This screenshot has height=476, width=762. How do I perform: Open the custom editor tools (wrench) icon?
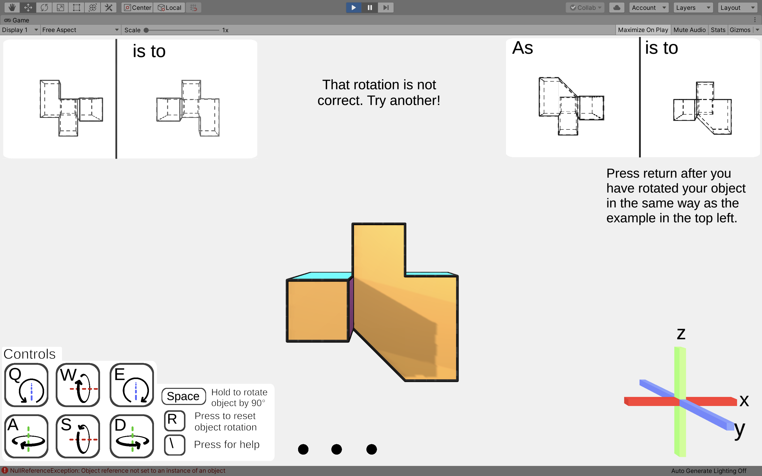coord(108,7)
